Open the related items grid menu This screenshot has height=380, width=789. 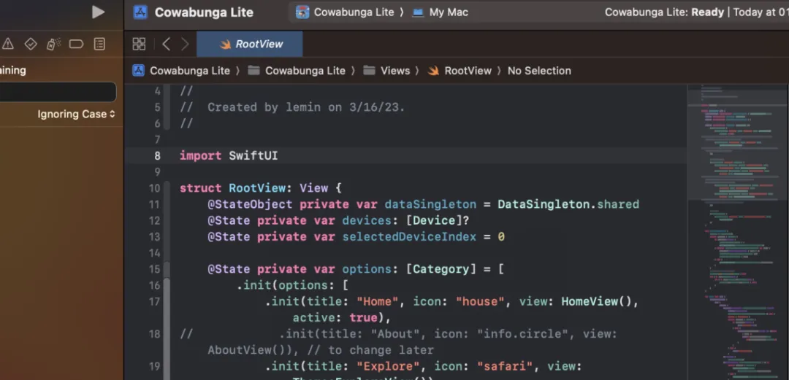139,44
